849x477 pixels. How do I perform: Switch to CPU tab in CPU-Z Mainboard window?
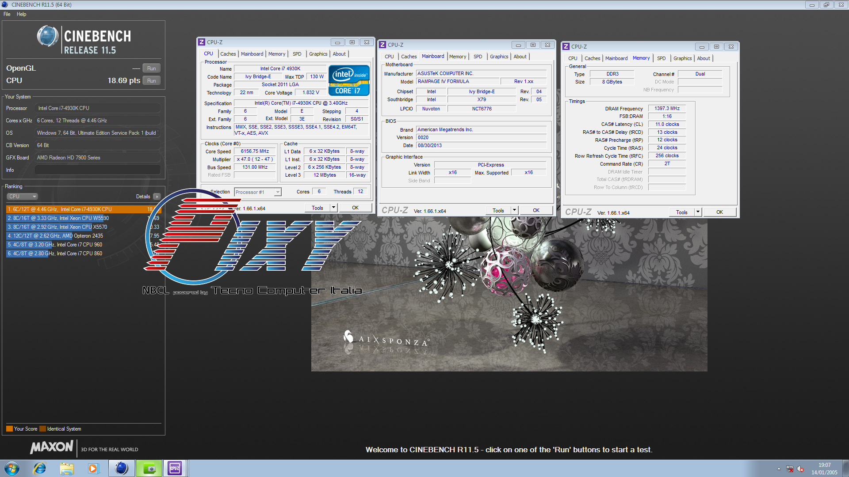tap(389, 57)
